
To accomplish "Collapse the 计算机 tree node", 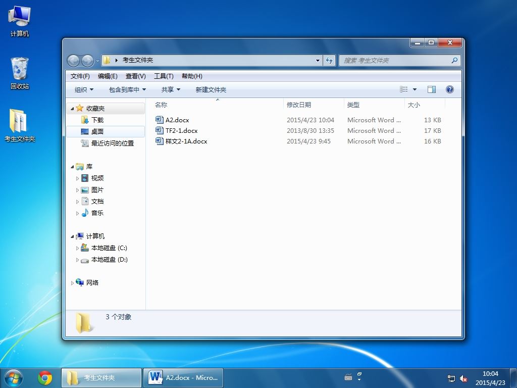I will click(72, 236).
